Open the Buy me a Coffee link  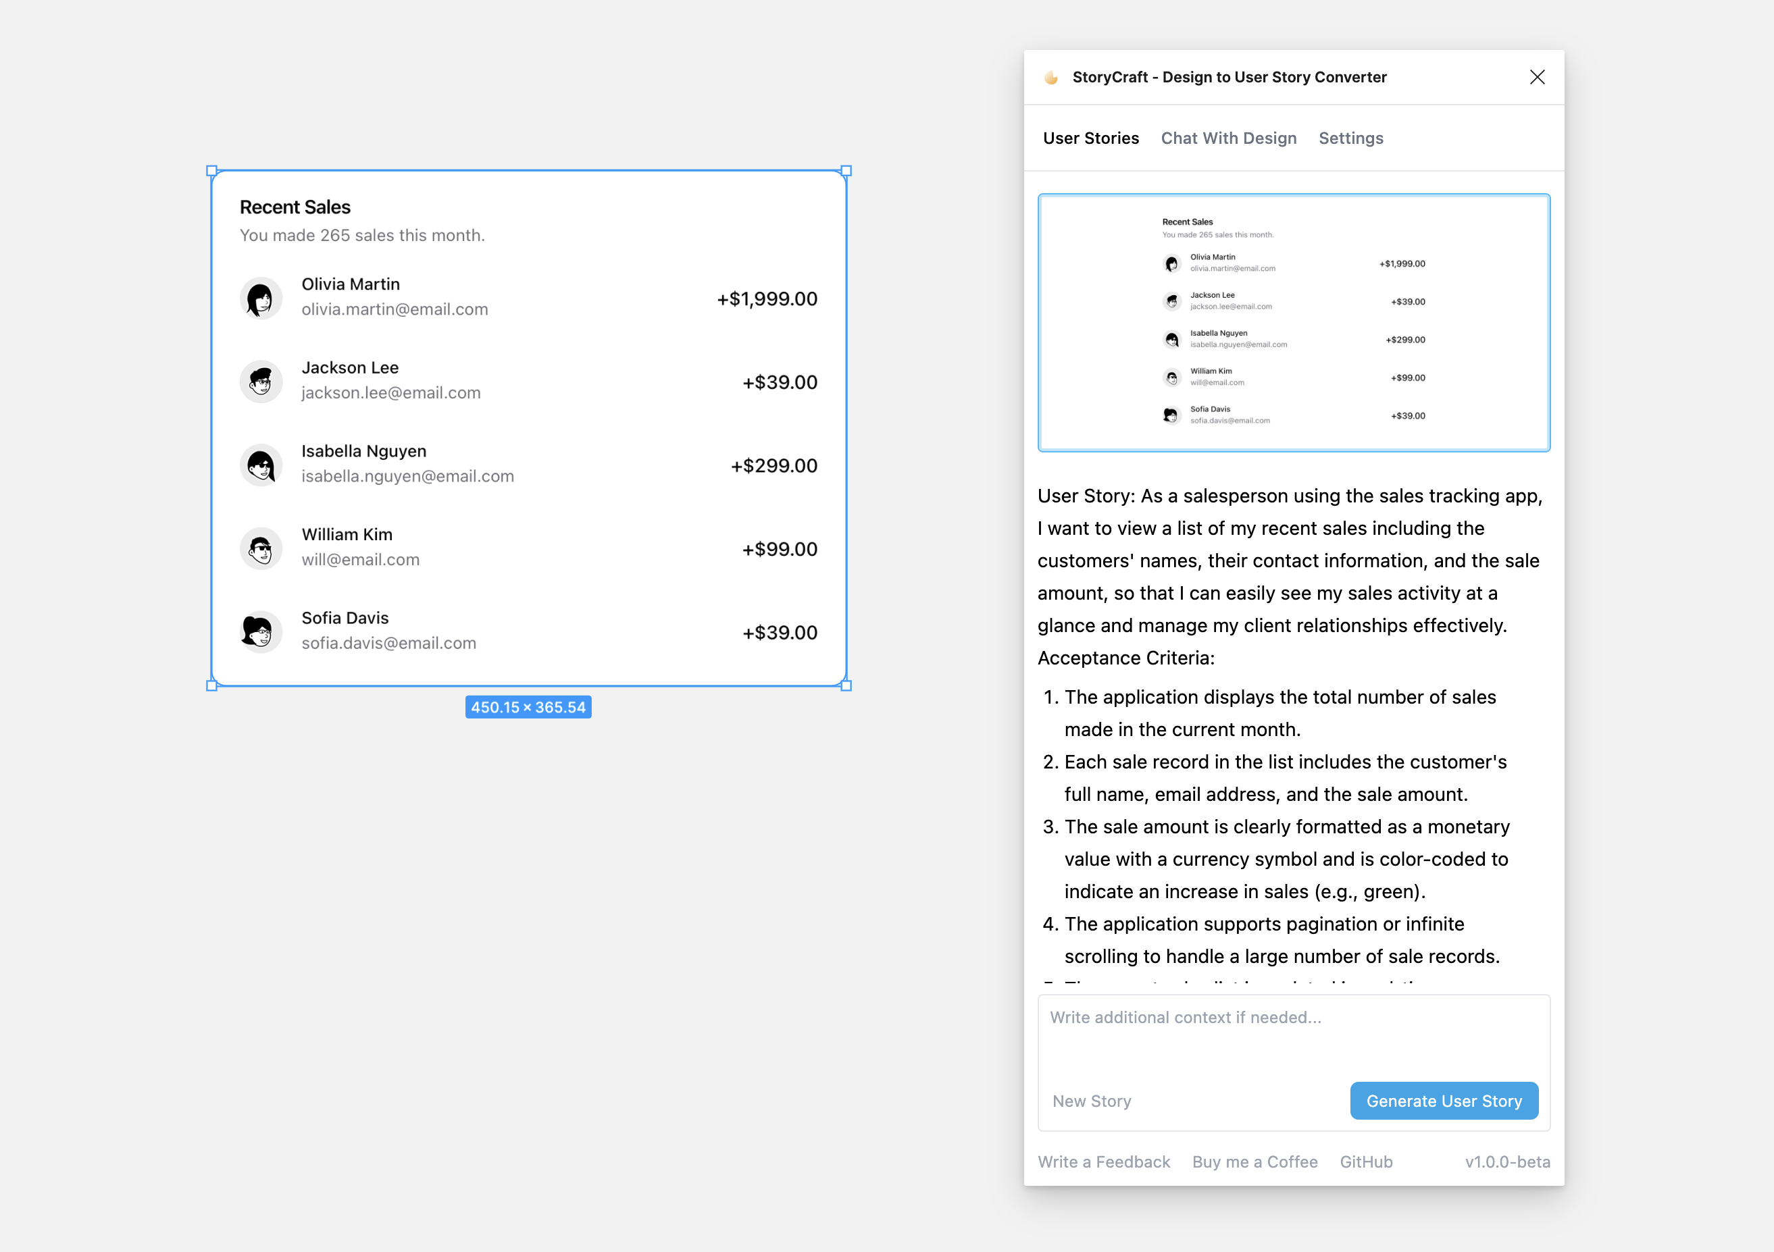coord(1255,1162)
